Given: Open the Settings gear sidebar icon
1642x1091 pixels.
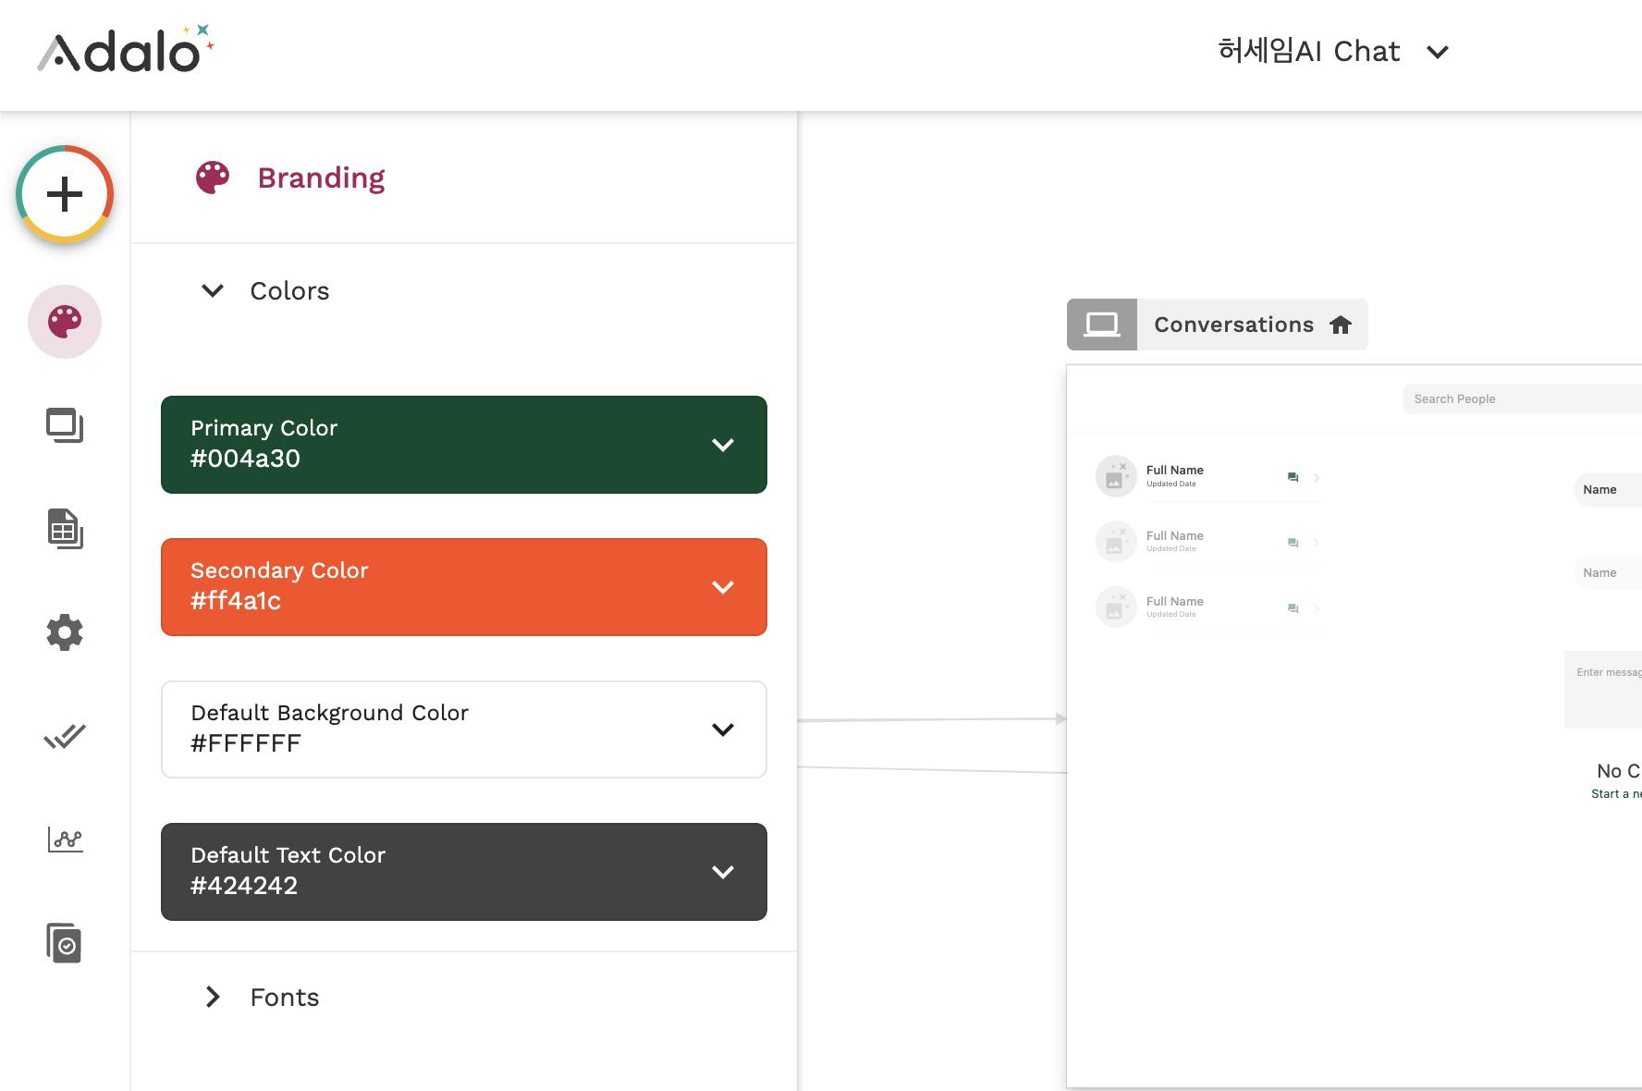Looking at the screenshot, I should (x=65, y=632).
